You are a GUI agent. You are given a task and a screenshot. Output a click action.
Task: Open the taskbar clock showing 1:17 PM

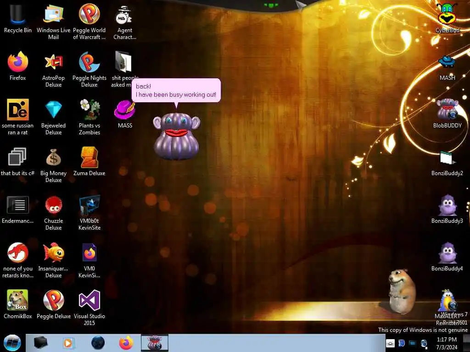pyautogui.click(x=447, y=343)
